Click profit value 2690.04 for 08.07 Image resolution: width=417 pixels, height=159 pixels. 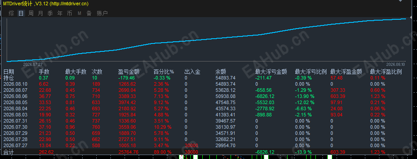tap(127, 90)
